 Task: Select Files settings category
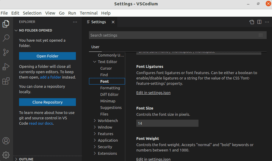(107, 114)
